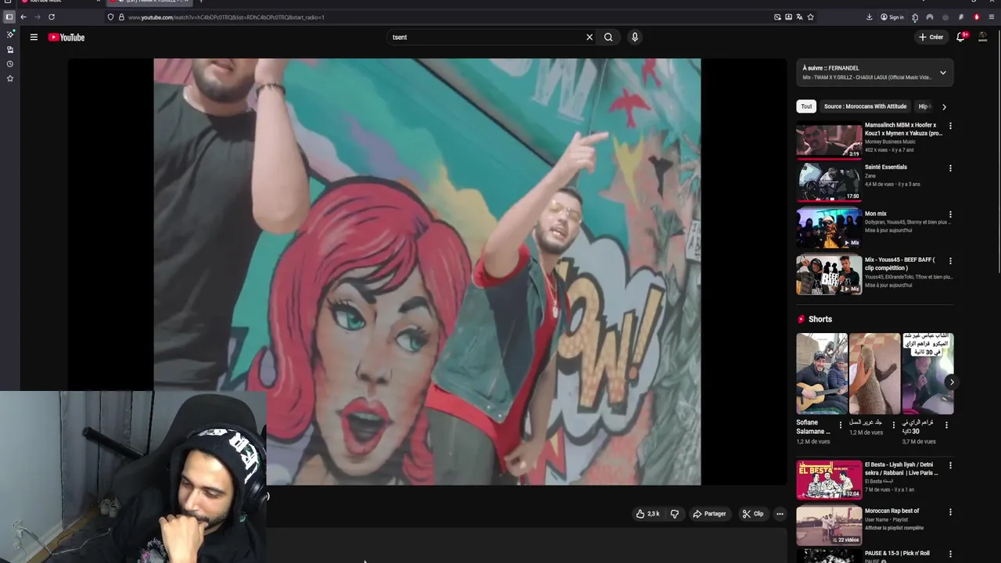Screen dimensions: 1001x563
Task: Open the YouTube hamburger guide menu
Action: [x=34, y=37]
